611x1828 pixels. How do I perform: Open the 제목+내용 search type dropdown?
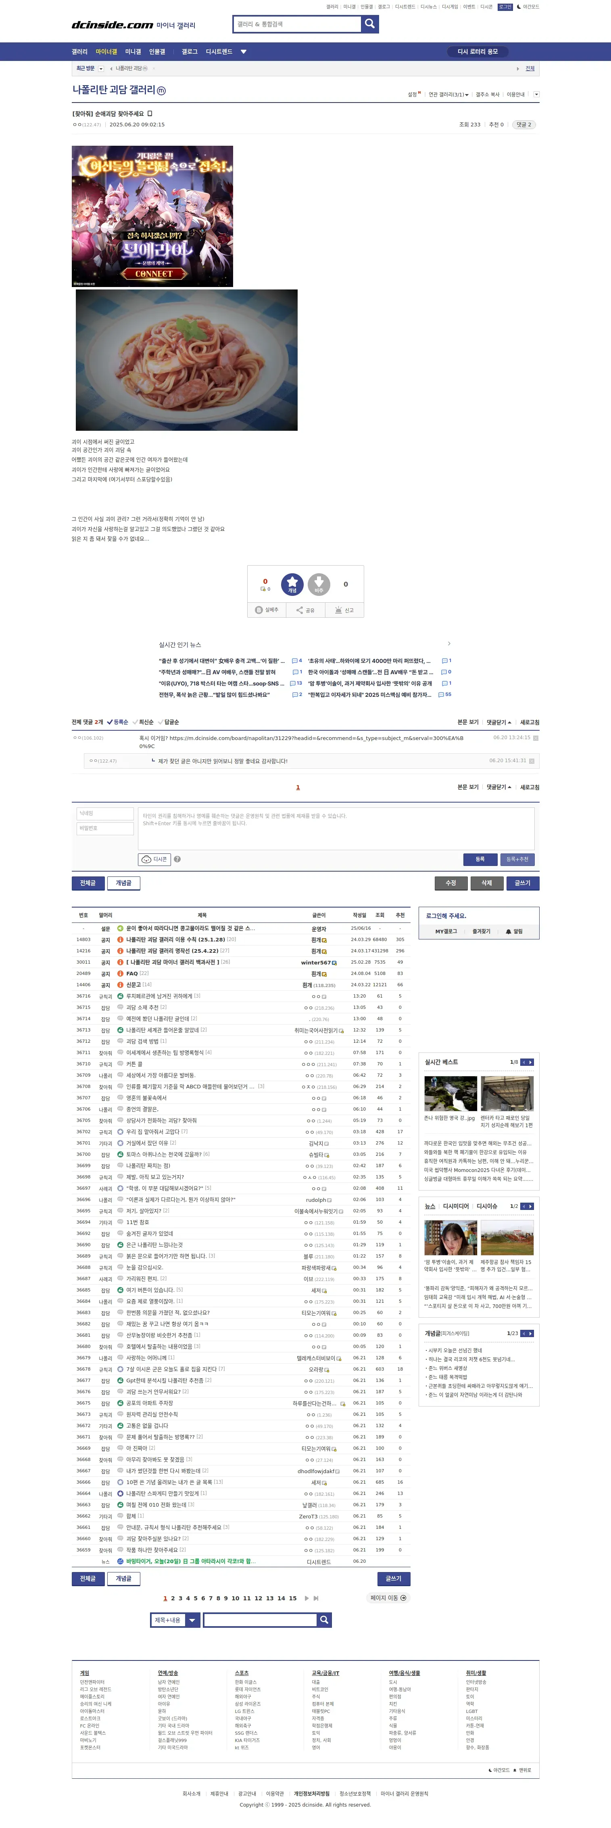(x=175, y=1620)
